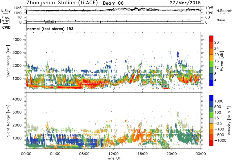
Task: Click the 'N.Search' legend label
Action: click(x=224, y=11)
